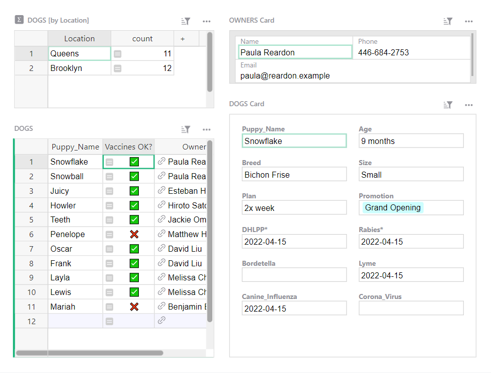Open the DOGS Card three-dot menu
Screen dimensions: 491x373
[469, 105]
